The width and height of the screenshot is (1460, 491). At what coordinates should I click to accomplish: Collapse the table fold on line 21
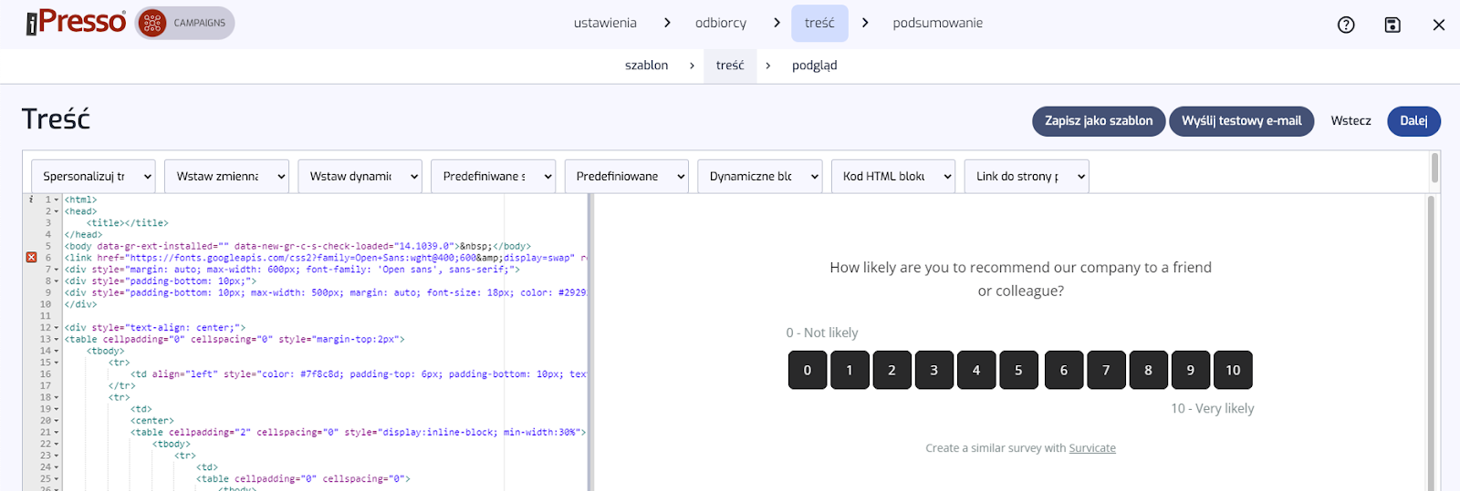(57, 433)
